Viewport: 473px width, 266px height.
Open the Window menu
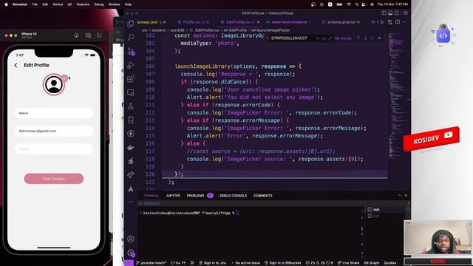114,4
